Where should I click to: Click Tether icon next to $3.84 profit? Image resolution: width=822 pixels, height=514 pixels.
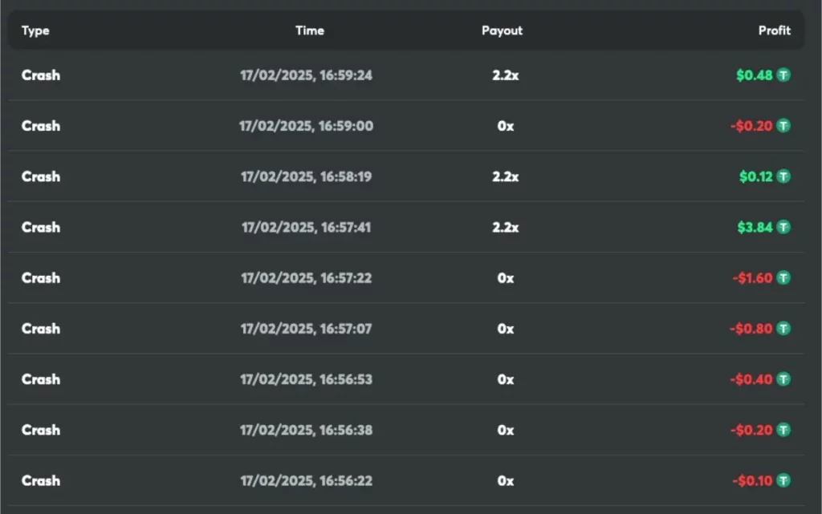point(783,227)
